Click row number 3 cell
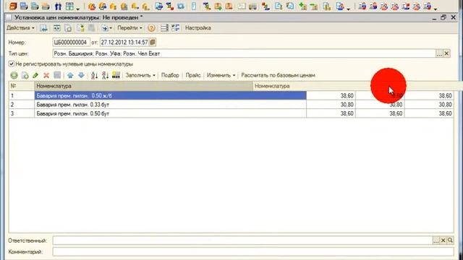Screen dimensions: 463x260 point(21,113)
